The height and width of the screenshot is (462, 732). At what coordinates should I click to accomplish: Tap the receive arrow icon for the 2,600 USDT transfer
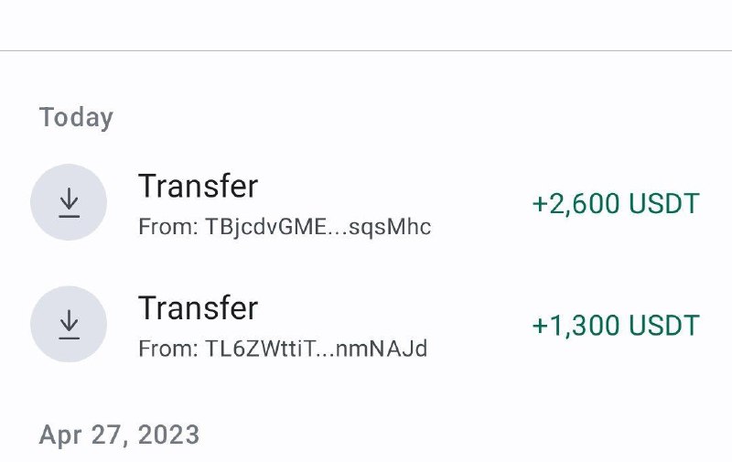tap(70, 202)
